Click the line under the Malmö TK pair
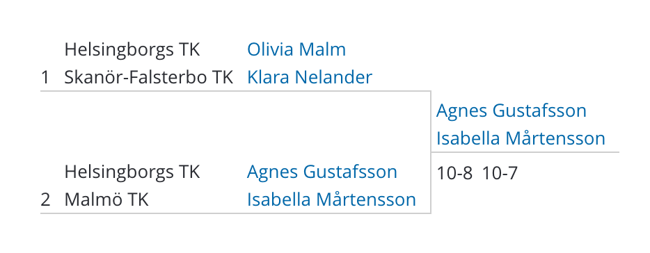This screenshot has height=253, width=650. tap(235, 213)
